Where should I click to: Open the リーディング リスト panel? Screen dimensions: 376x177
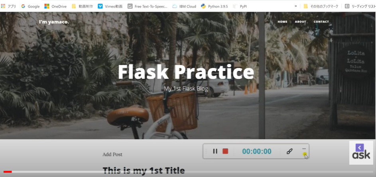[360, 6]
